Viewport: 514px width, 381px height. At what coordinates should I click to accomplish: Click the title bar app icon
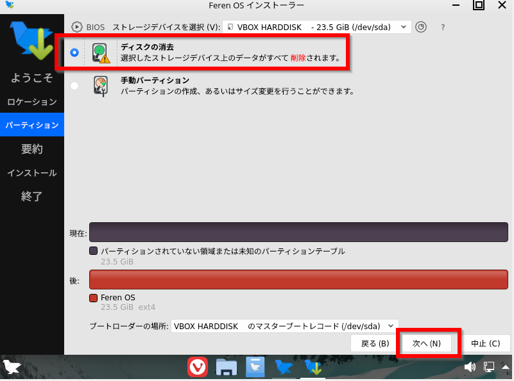coord(10,4)
